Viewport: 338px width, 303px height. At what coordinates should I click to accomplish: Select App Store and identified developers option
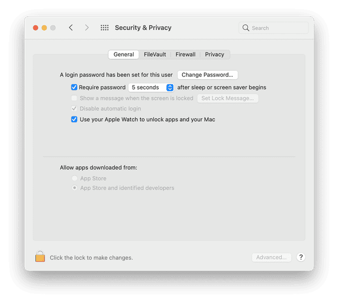pyautogui.click(x=75, y=188)
